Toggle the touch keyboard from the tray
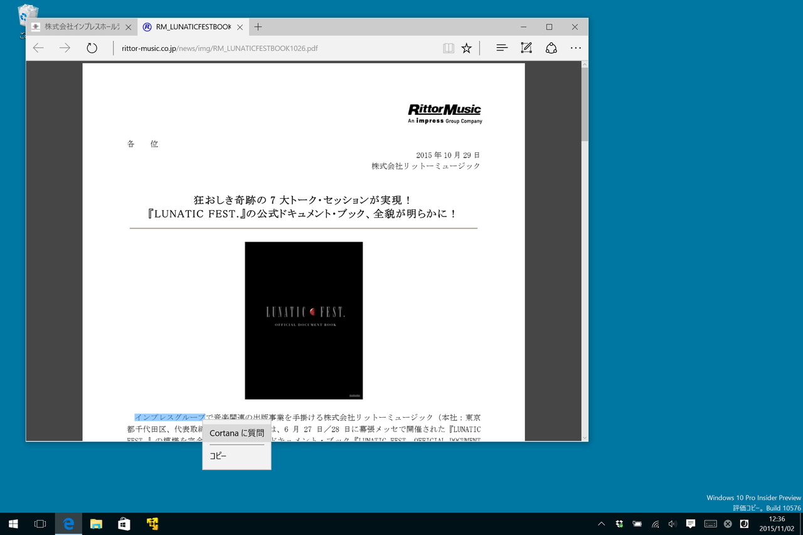 coord(710,524)
